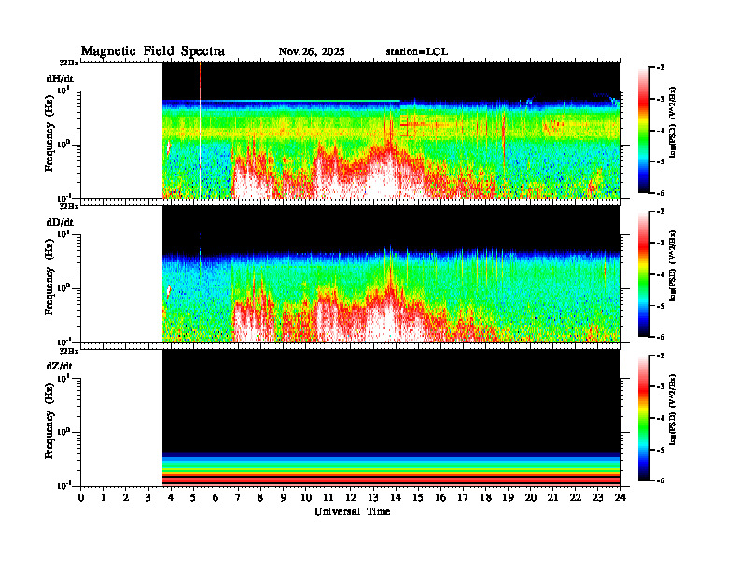This screenshot has width=739, height=571.
Task: Click hour tick label "22" on time axis
Action: [576, 498]
